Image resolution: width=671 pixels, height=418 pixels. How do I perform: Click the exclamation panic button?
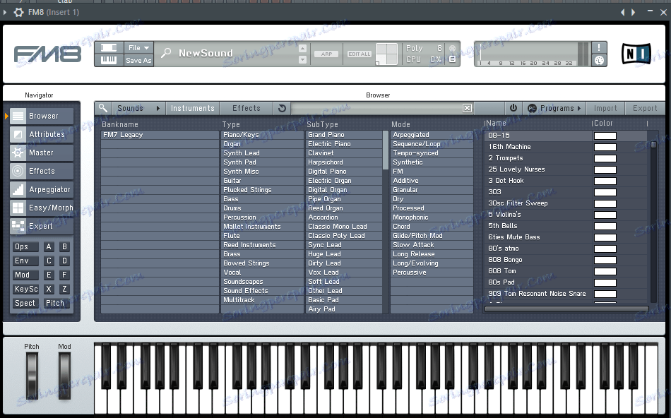coord(599,47)
